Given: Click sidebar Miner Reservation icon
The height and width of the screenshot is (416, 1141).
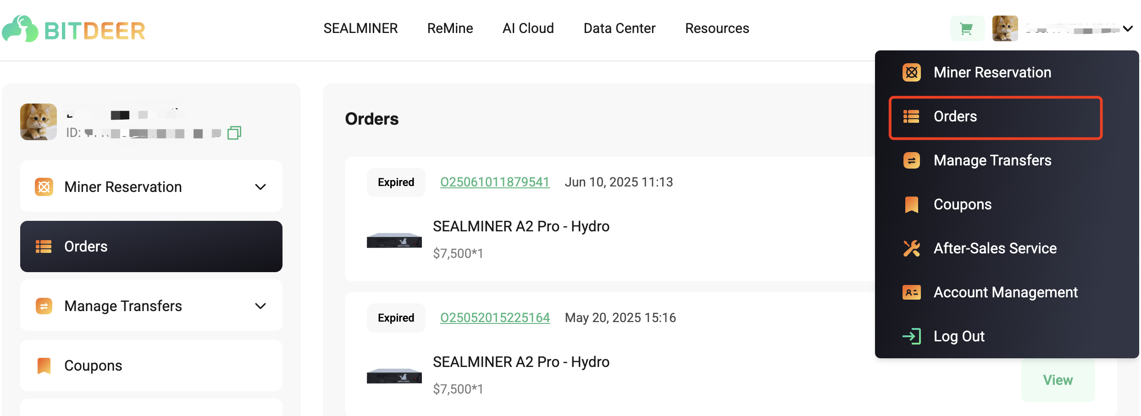Looking at the screenshot, I should [44, 187].
